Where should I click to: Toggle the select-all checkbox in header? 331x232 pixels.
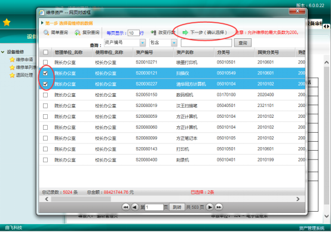[45, 52]
